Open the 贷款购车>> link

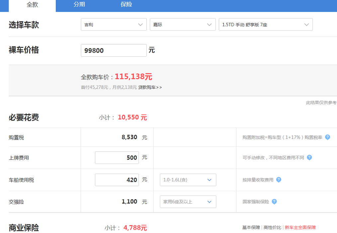click(150, 87)
